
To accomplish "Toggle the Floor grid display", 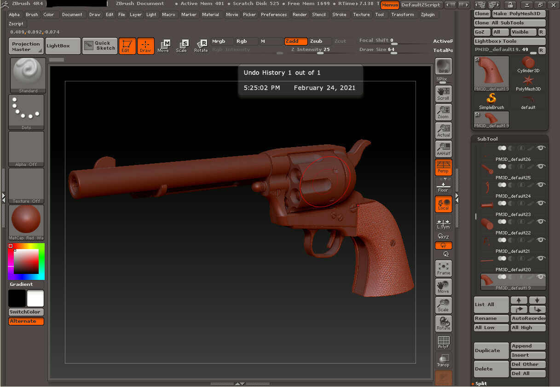I will point(443,186).
